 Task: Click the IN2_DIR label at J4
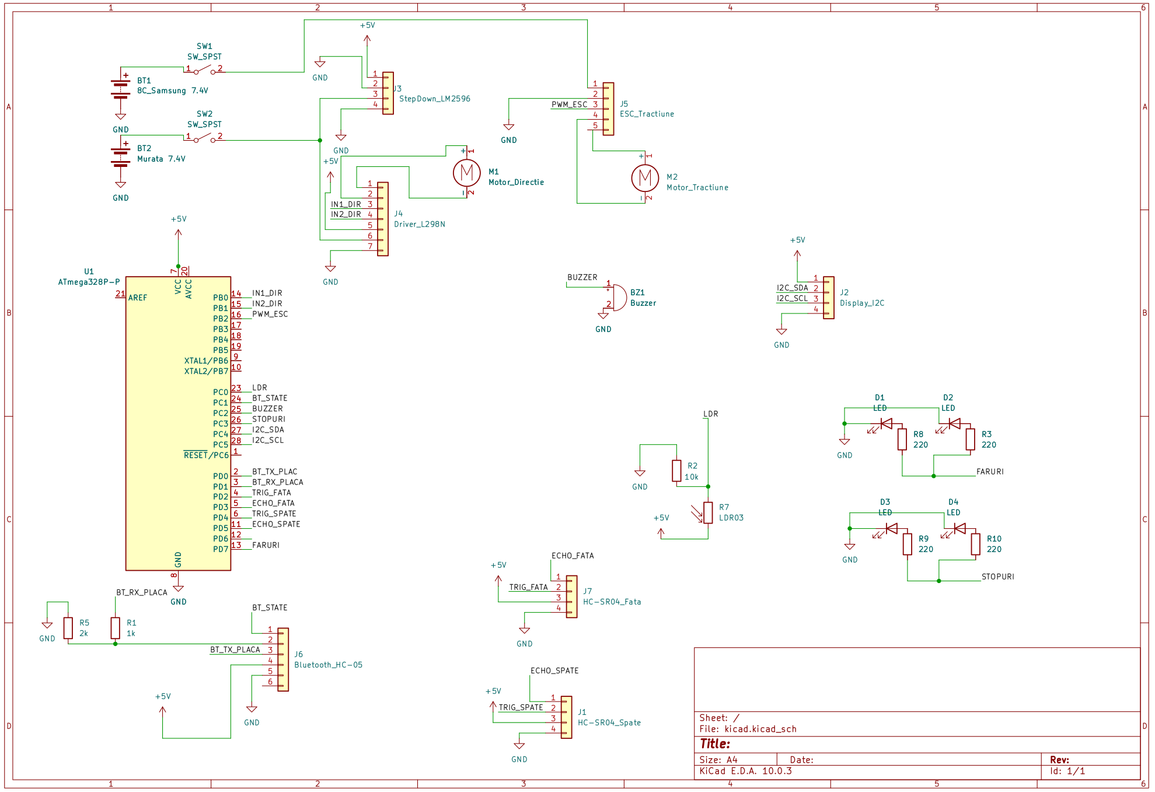pyautogui.click(x=346, y=215)
